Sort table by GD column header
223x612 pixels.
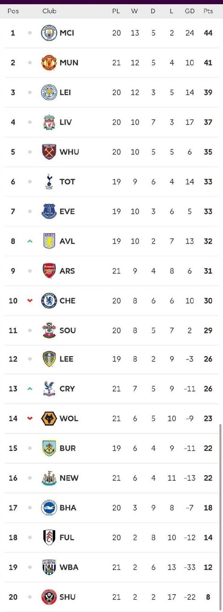click(190, 11)
